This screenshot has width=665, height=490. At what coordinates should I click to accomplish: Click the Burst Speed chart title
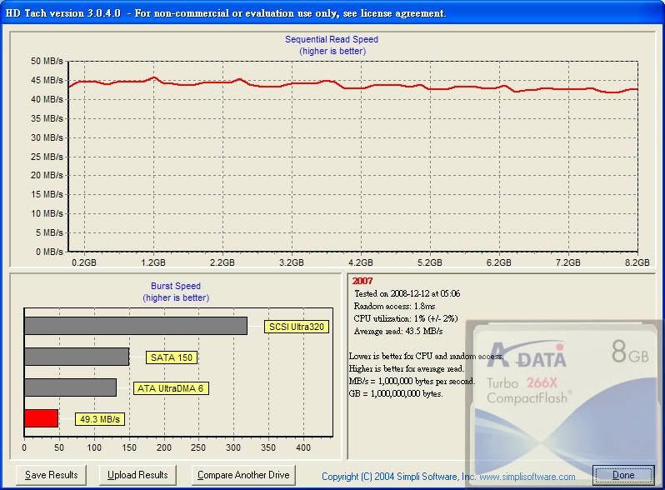click(x=176, y=286)
